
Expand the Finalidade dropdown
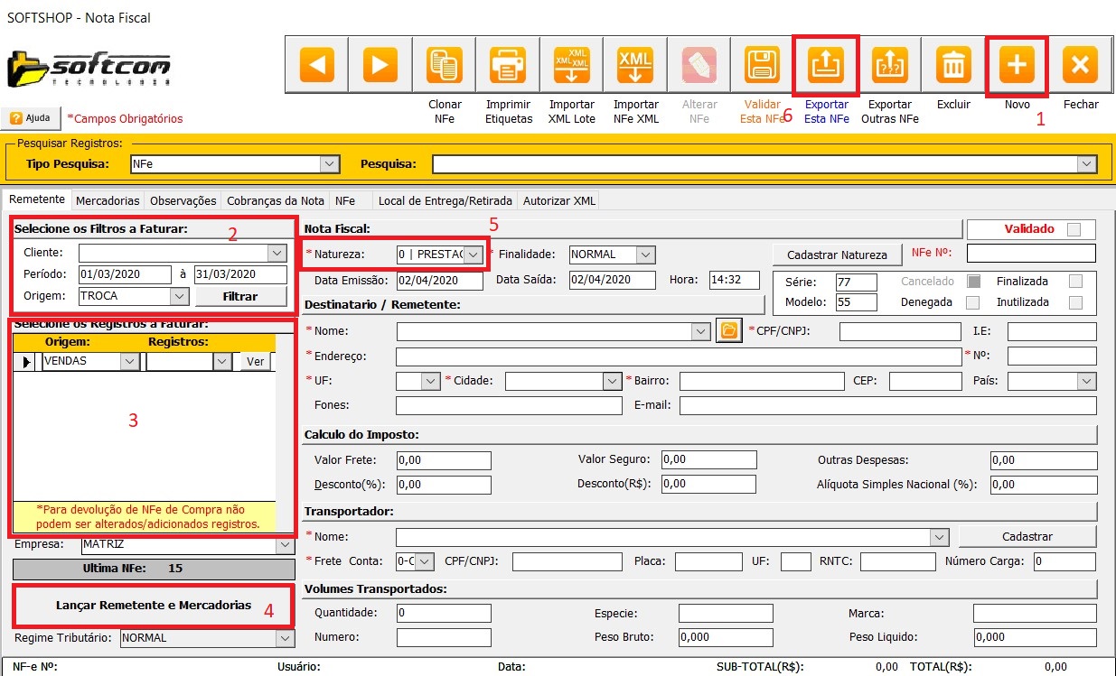click(x=644, y=255)
